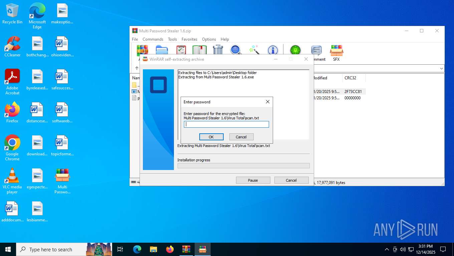Select the makeoptio... image file on desktop
Viewport: 454px width, 256px height.
pyautogui.click(x=62, y=13)
